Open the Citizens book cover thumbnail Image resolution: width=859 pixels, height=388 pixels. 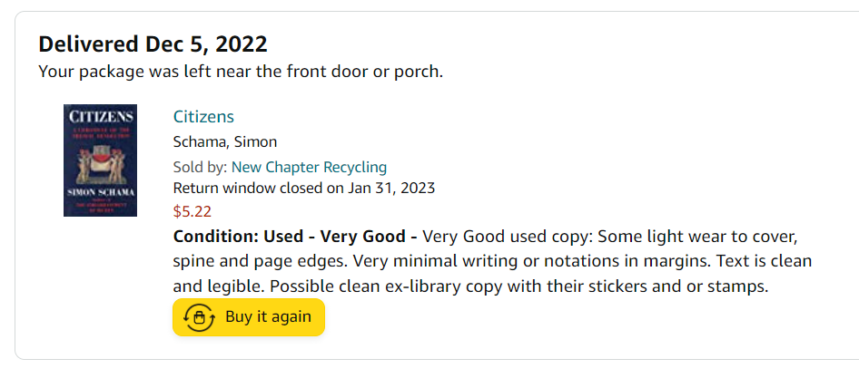tap(100, 160)
